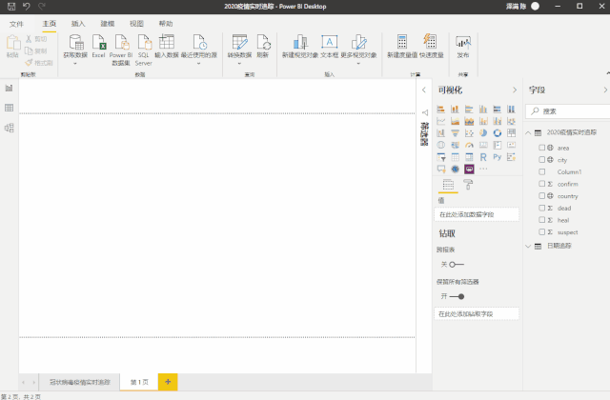Select the slicer visual with funnel
The width and height of the screenshot is (610, 400).
440,157
